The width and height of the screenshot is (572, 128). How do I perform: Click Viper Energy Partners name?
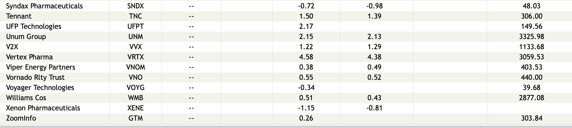click(40, 67)
